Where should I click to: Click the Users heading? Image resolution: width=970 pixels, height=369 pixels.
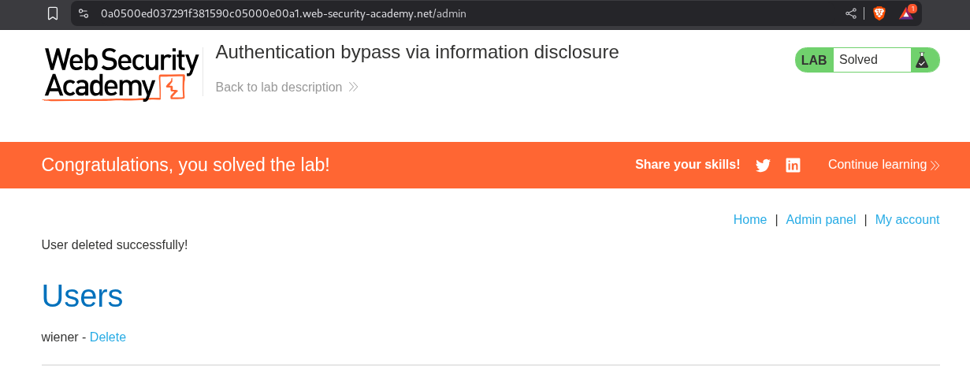click(x=82, y=296)
